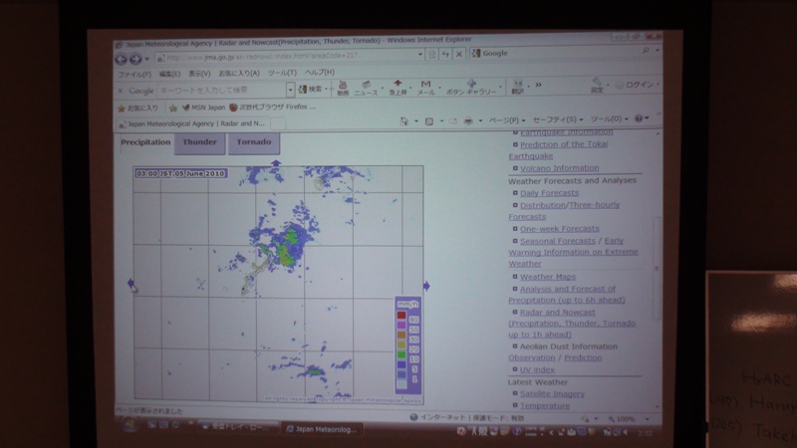This screenshot has width=797, height=448.
Task: Open MSN Japan favorites bar link
Action: 203,108
